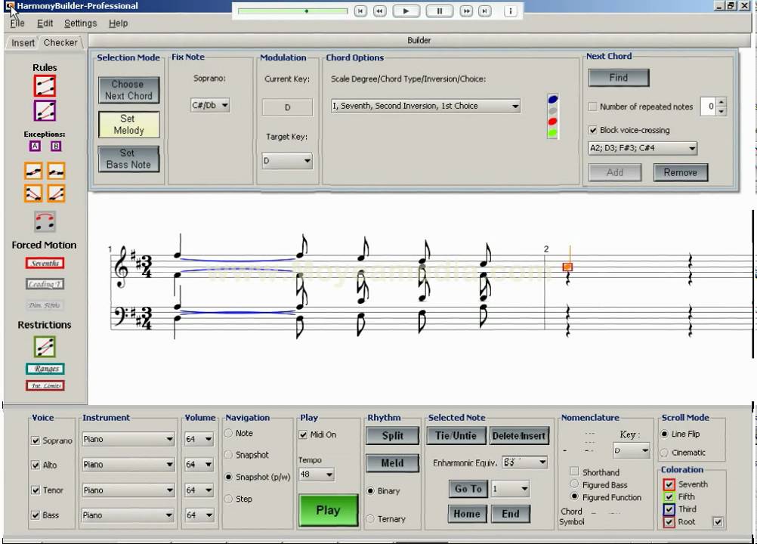The height and width of the screenshot is (544, 757).
Task: Click the blue chord color dot
Action: 553,100
